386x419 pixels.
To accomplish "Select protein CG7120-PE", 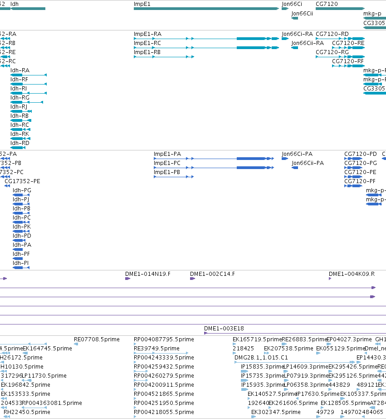I will click(353, 177).
